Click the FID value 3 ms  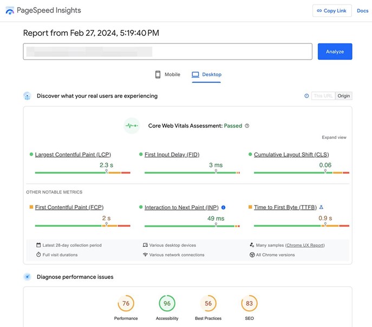click(x=216, y=165)
